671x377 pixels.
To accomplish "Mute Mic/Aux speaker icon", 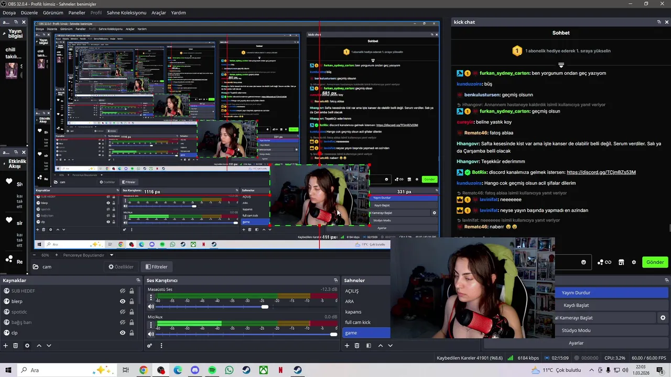I will click(151, 334).
